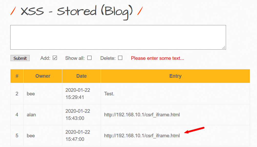Enable the Show all checkbox
Image resolution: width=257 pixels, height=147 pixels.
coord(89,58)
